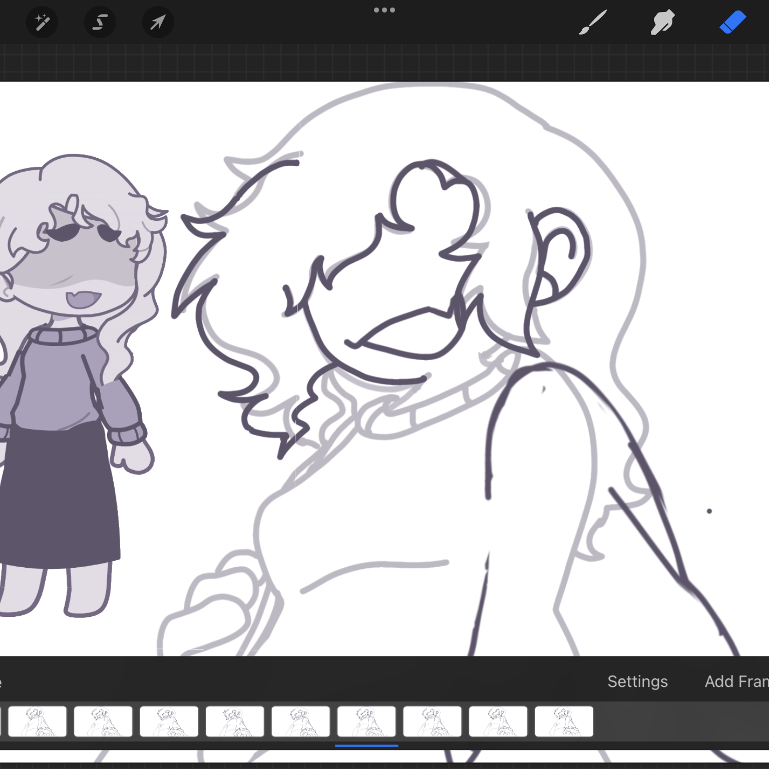
Task: Open the Adjustments magic wand menu
Action: point(42,23)
